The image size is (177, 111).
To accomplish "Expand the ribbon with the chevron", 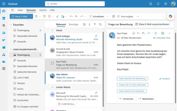I will pyautogui.click(x=163, y=17).
